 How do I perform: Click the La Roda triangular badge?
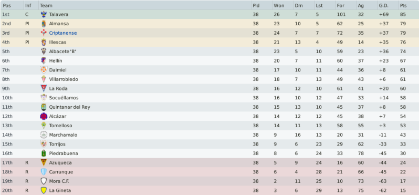pyautogui.click(x=44, y=88)
